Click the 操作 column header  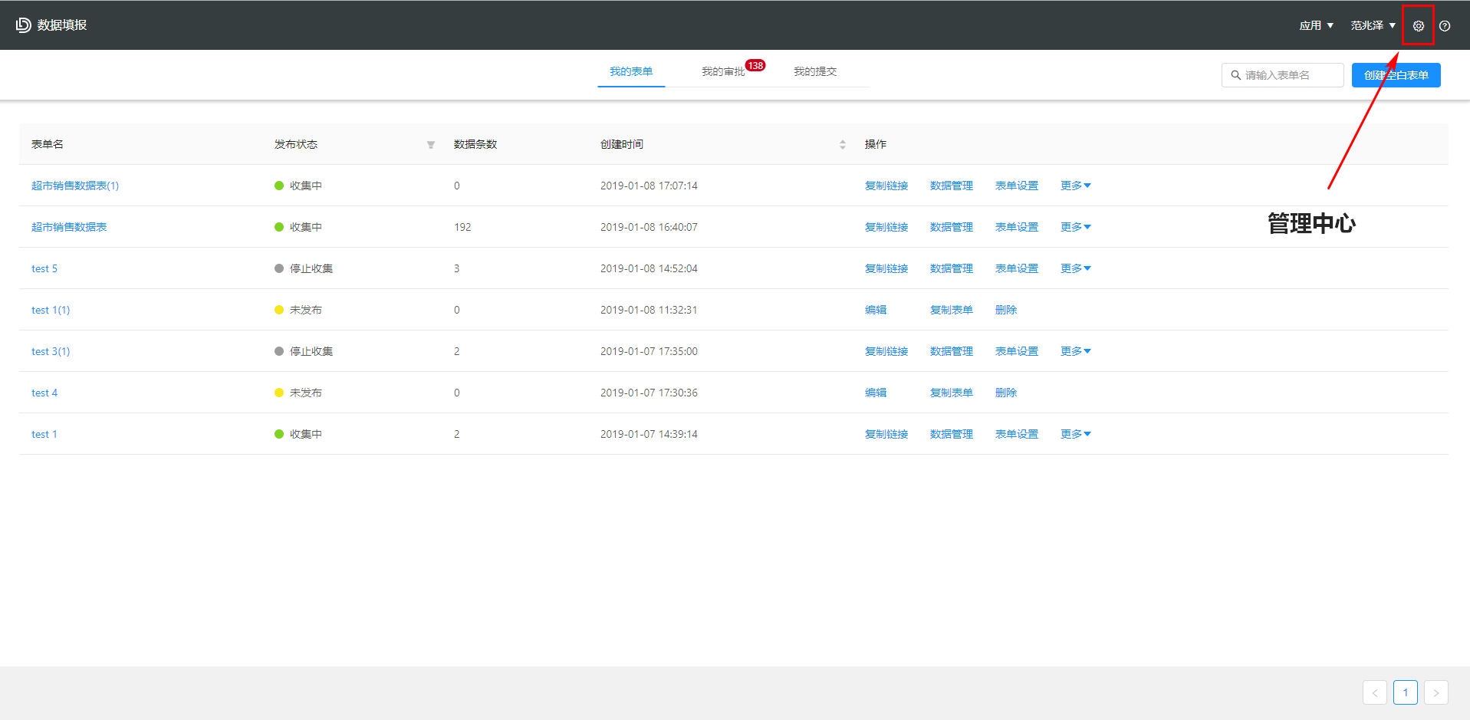click(876, 144)
